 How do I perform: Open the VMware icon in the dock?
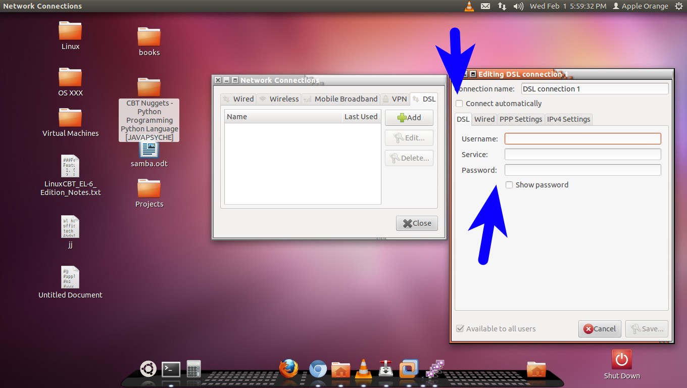point(409,369)
